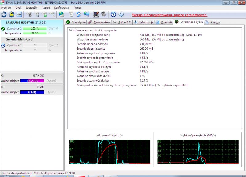Screen dimensions: 246x177
Task: Click question mark icon of Generic Multi-Card
Action: 3,46
